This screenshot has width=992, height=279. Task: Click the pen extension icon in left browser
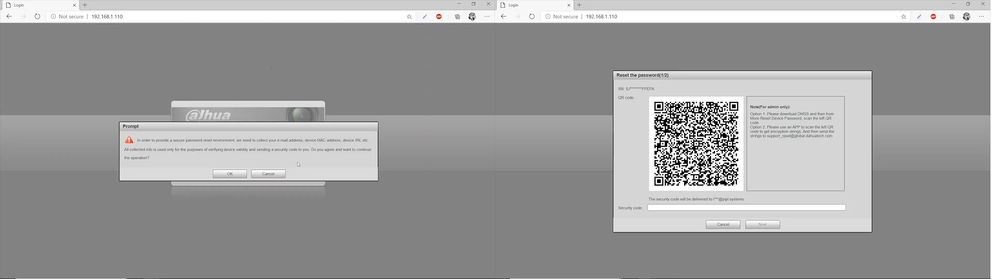coord(425,17)
